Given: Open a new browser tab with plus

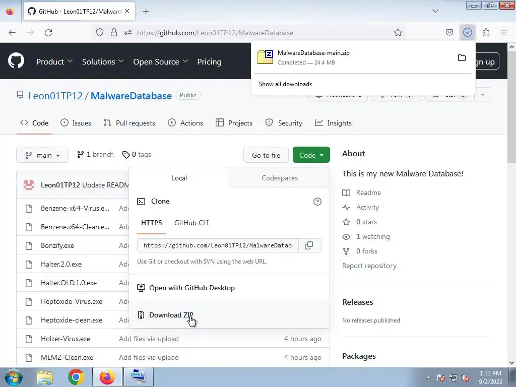Looking at the screenshot, I should [x=146, y=12].
